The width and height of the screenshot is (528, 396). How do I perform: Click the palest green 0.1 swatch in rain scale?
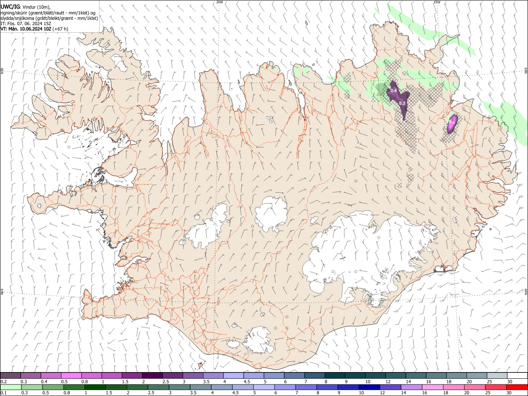[x=11, y=387]
